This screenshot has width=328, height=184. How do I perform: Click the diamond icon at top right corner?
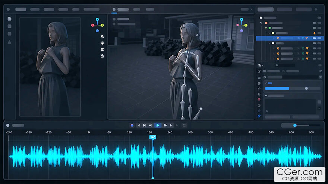[316, 9]
